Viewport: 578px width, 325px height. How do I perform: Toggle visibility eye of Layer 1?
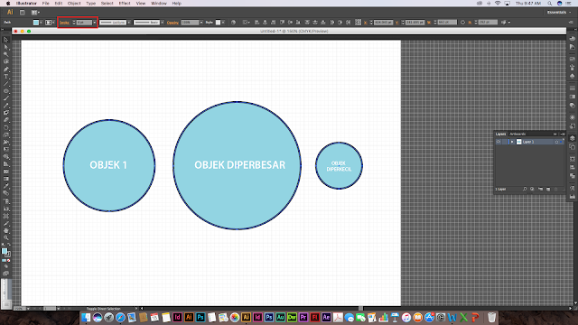click(x=498, y=142)
